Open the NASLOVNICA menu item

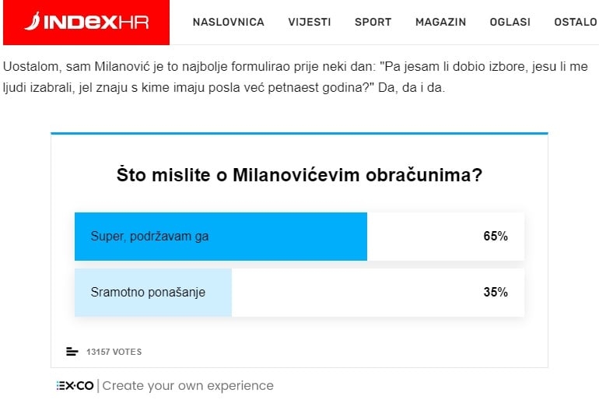229,22
